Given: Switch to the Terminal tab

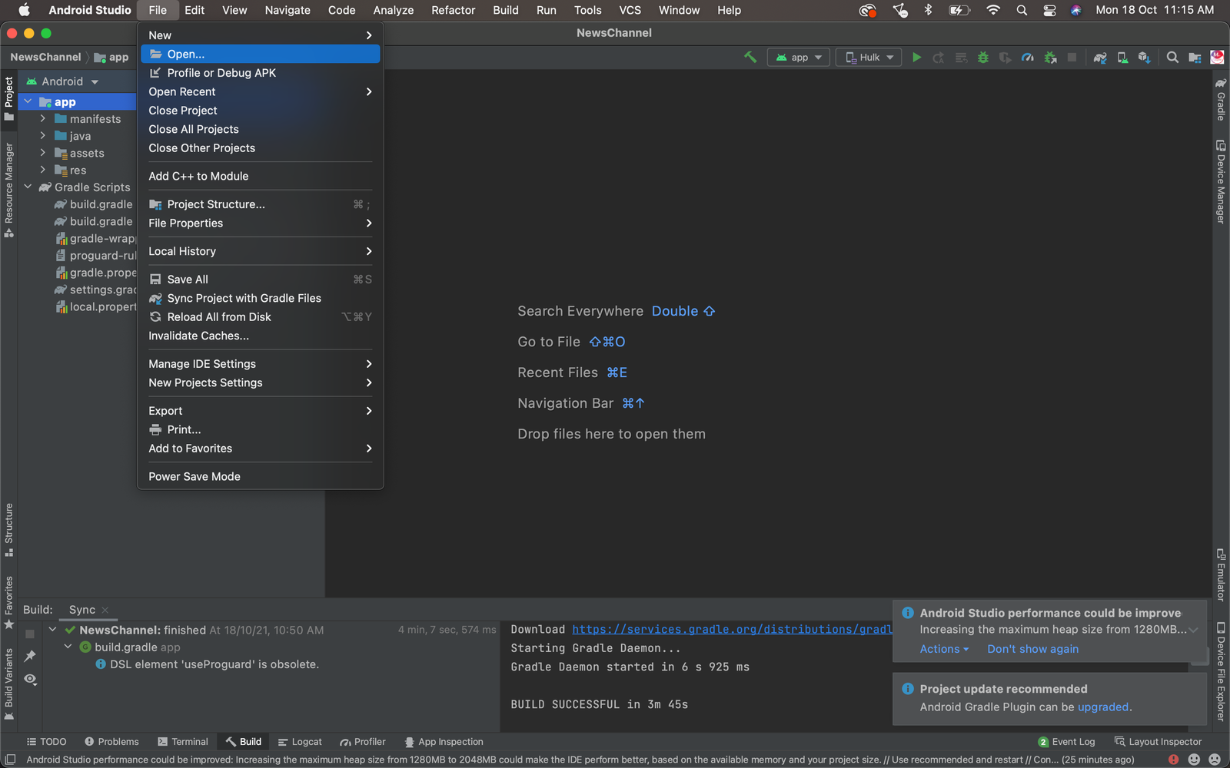Looking at the screenshot, I should tap(183, 742).
